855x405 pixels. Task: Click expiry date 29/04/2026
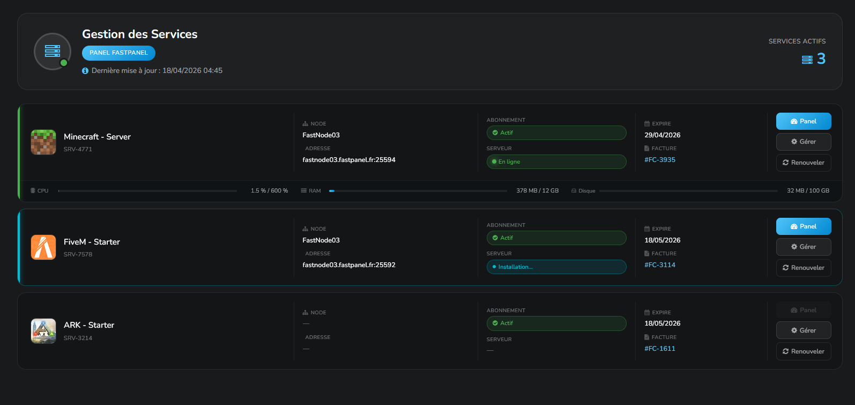(663, 135)
